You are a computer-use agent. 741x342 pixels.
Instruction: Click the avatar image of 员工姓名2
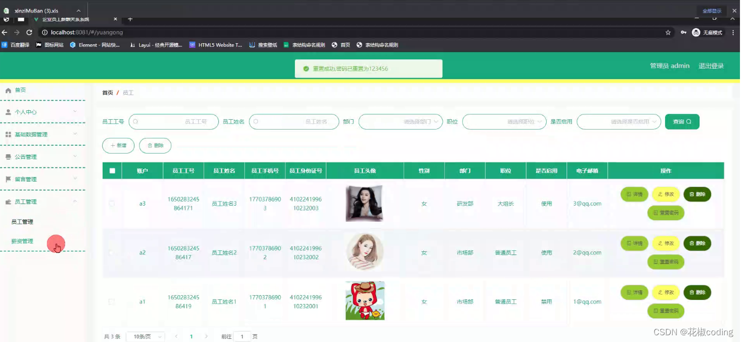[365, 251]
